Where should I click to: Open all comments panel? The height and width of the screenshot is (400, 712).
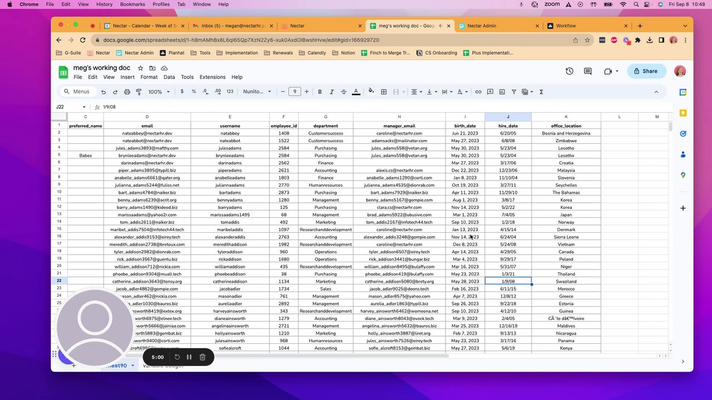(x=588, y=71)
